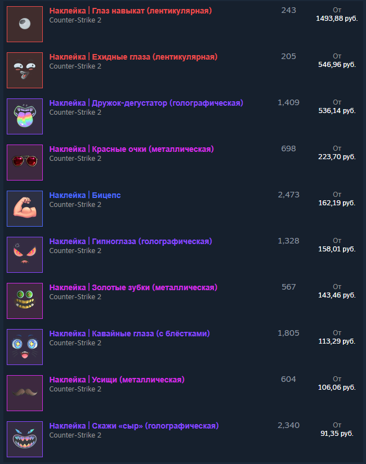
Task: Click the sly eyes sticker thumbnail
Action: click(25, 70)
